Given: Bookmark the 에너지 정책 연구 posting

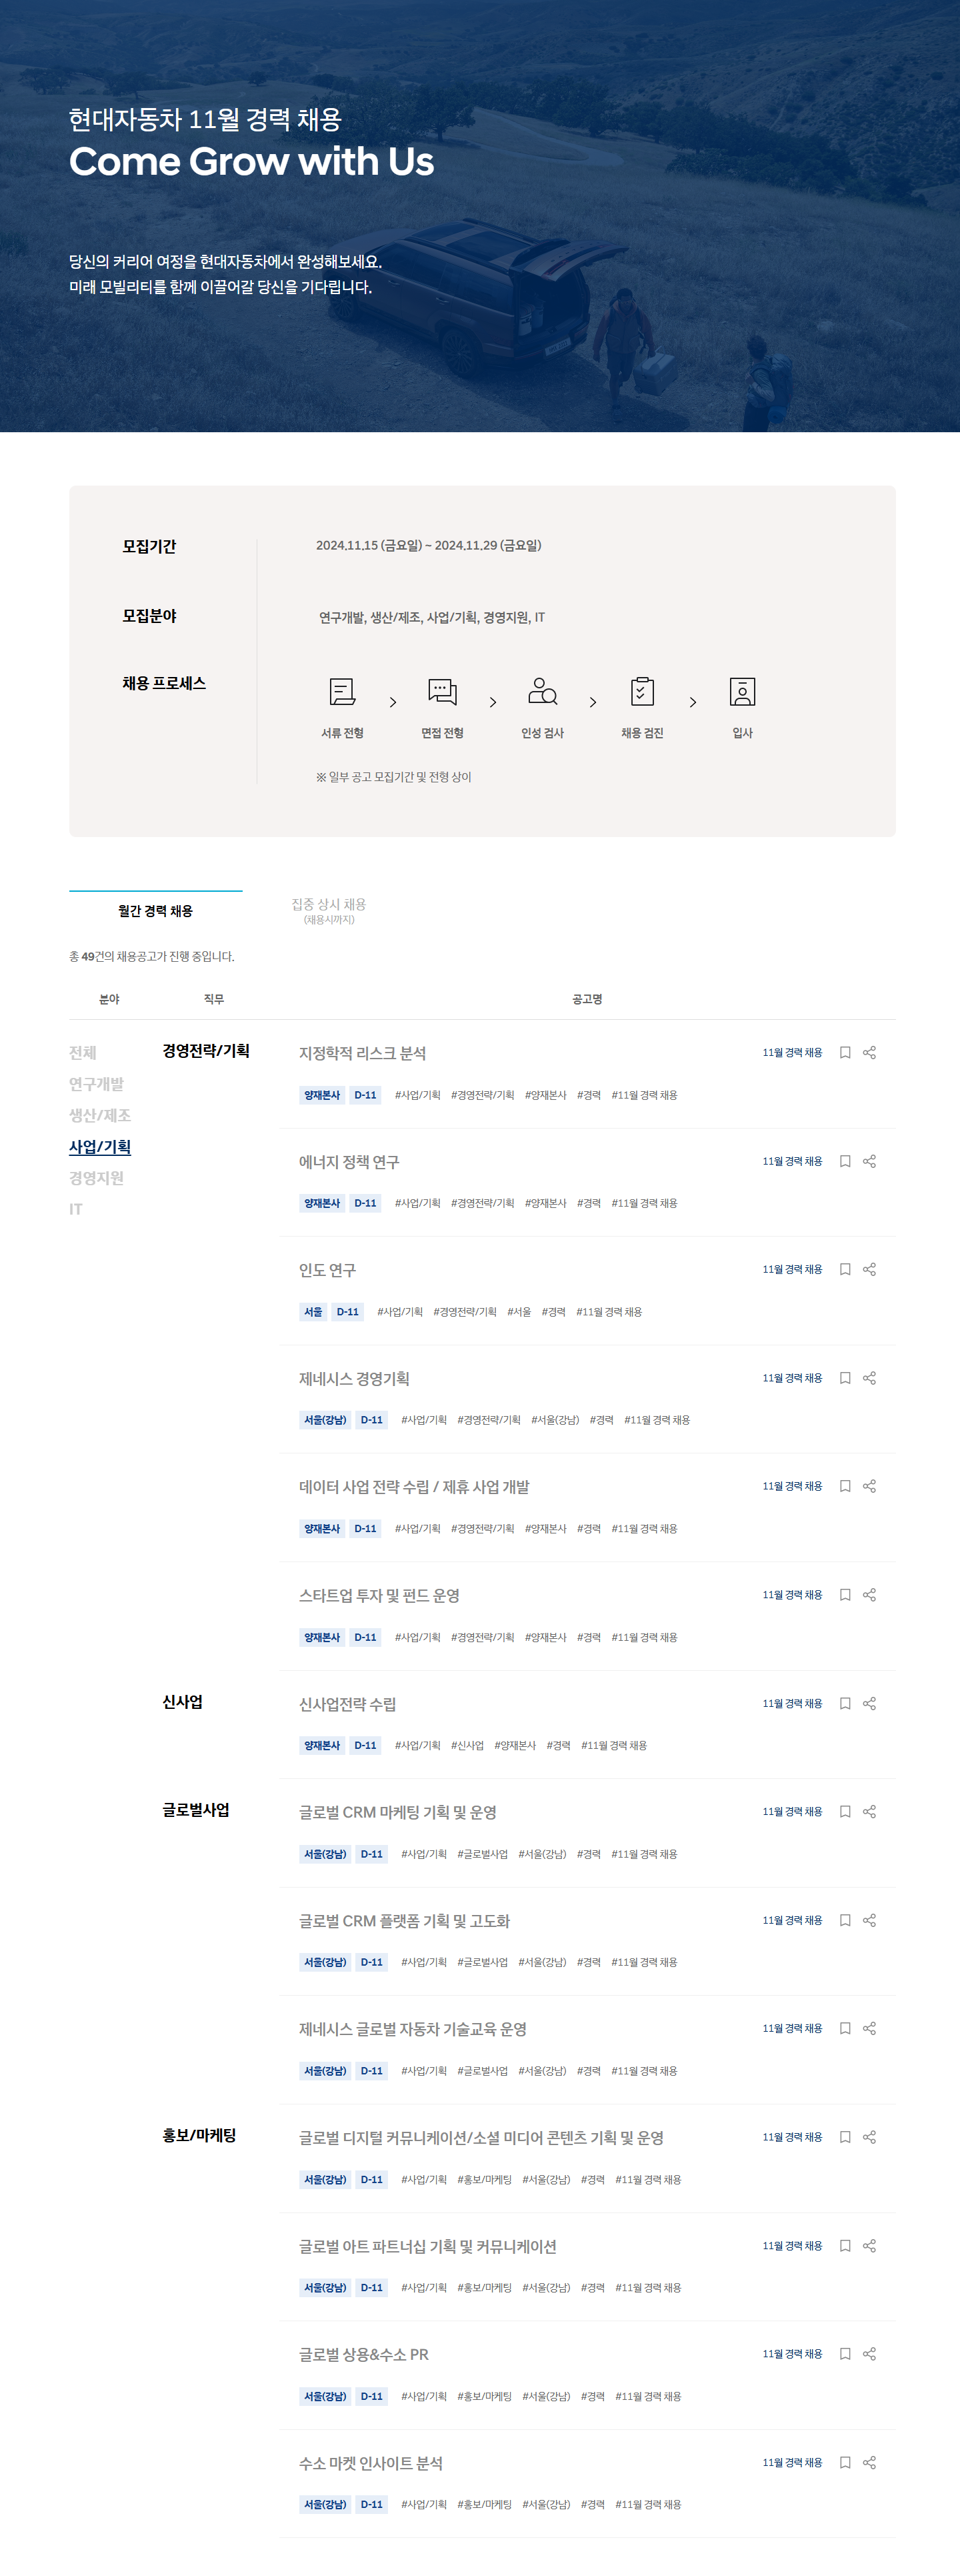Looking at the screenshot, I should [x=845, y=1161].
